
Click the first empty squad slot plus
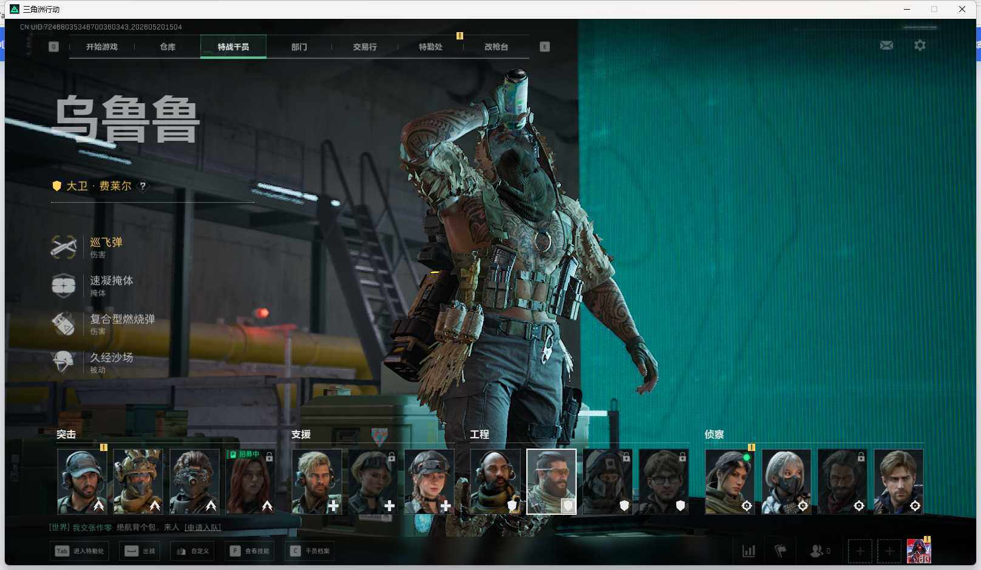860,551
